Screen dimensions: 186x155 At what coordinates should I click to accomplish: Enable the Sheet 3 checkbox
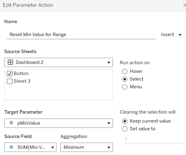pos(10,82)
